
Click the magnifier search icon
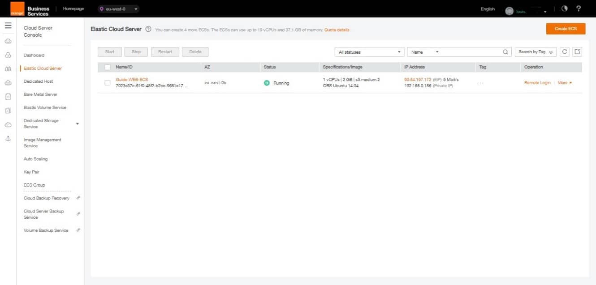(505, 52)
